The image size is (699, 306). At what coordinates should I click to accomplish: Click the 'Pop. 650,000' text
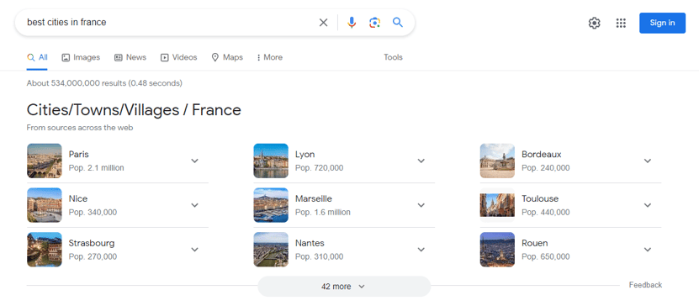point(546,257)
